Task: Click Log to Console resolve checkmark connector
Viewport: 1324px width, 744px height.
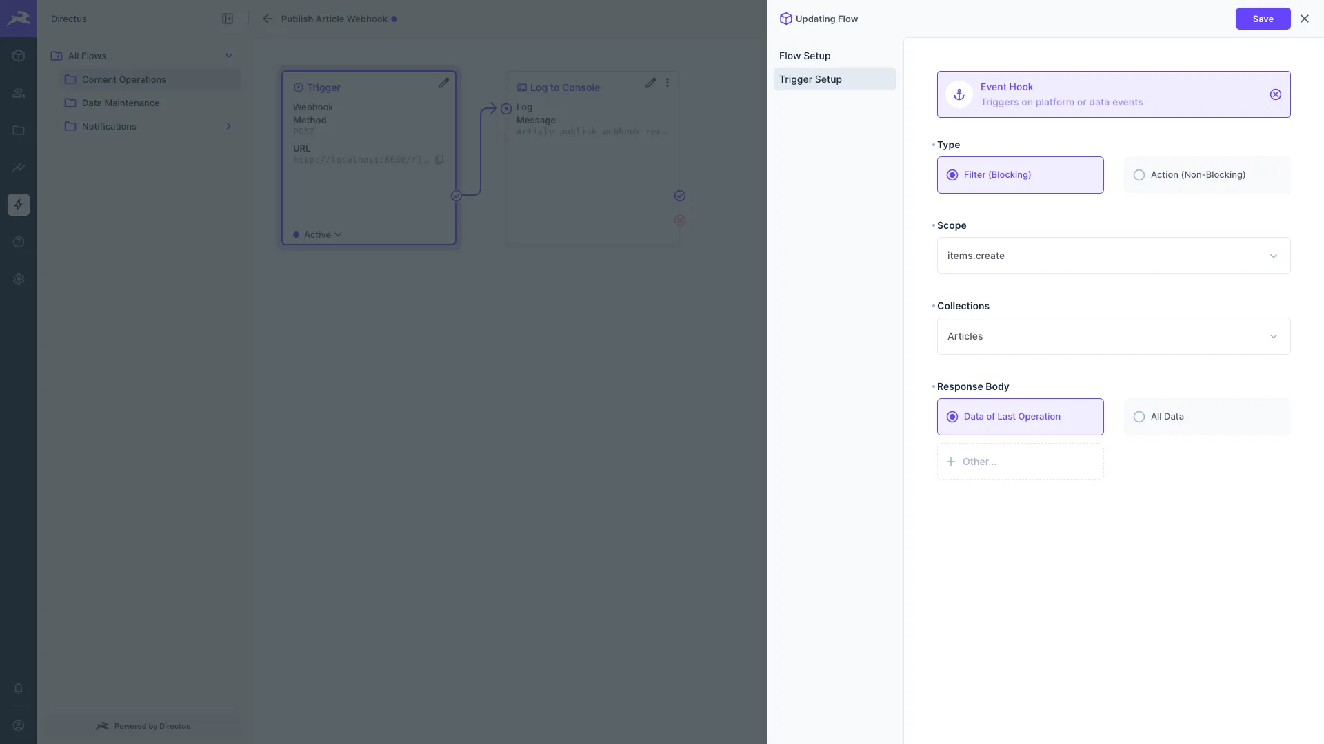Action: [680, 196]
